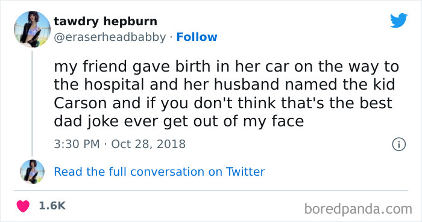Viewport: 422px width, 222px height.
Task: Follow the @eraserheadbabby account
Action: tap(197, 37)
